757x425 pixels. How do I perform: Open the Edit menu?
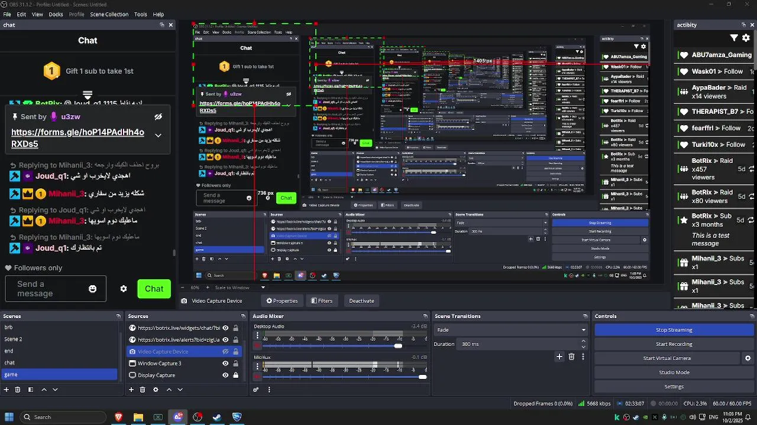pyautogui.click(x=21, y=14)
